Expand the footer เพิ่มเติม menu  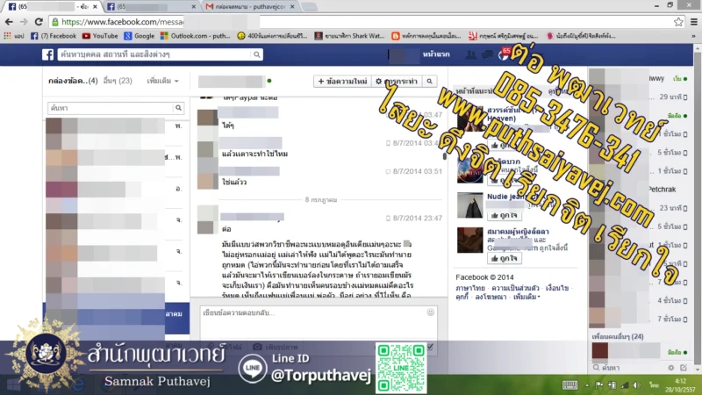[526, 297]
